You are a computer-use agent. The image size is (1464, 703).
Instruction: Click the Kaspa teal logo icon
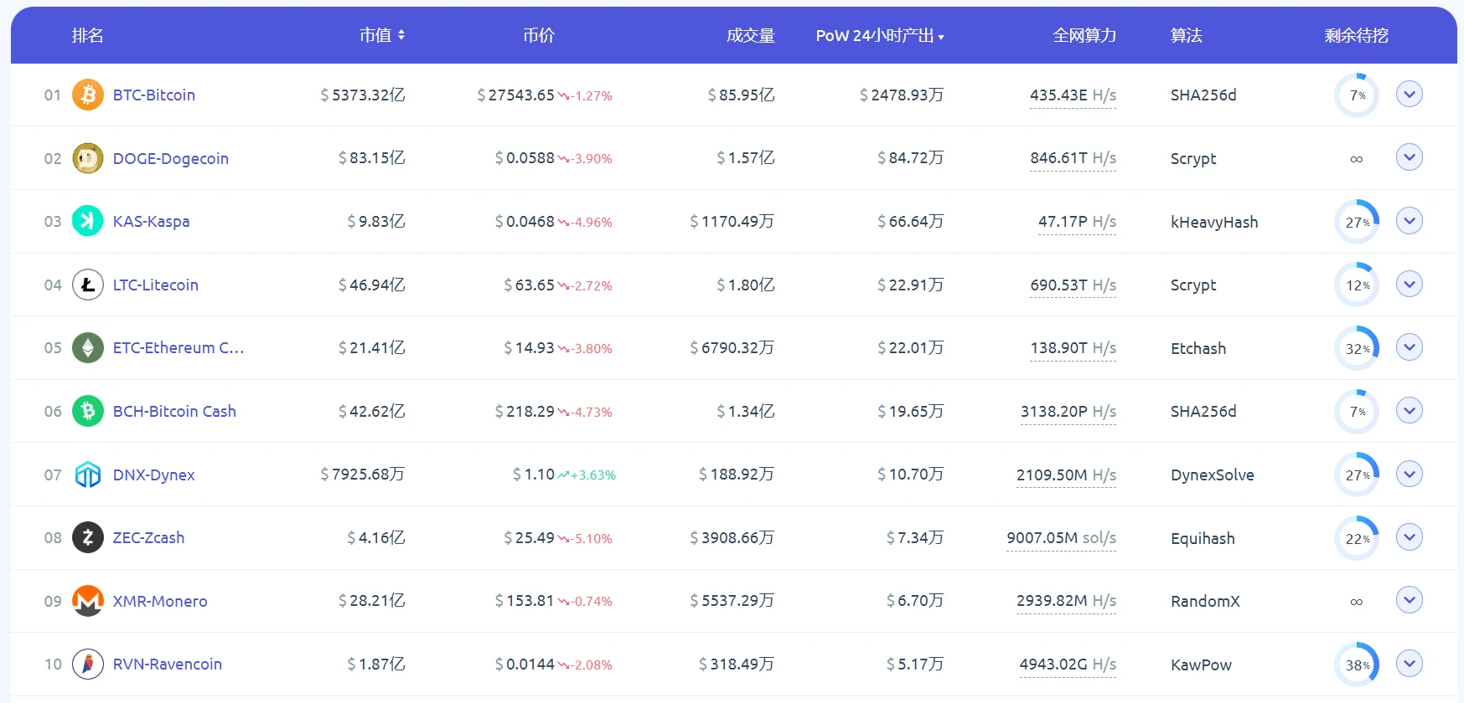tap(88, 221)
